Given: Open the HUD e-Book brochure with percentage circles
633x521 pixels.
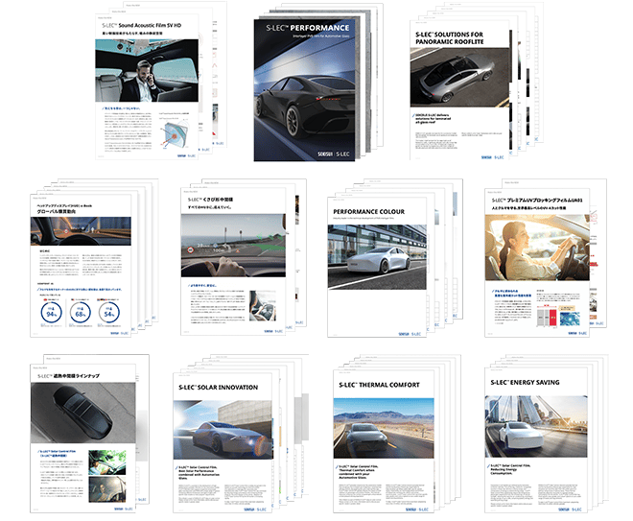Looking at the screenshot, I should (x=81, y=266).
